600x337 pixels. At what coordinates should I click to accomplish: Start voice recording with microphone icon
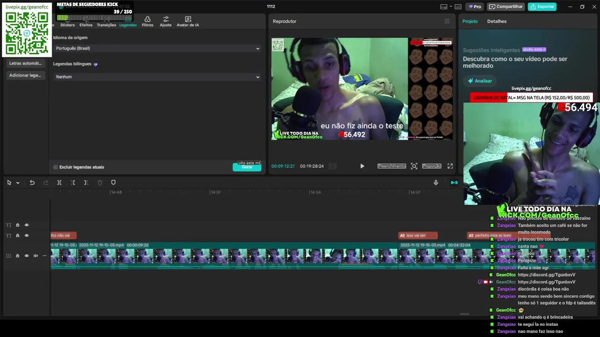[436, 183]
